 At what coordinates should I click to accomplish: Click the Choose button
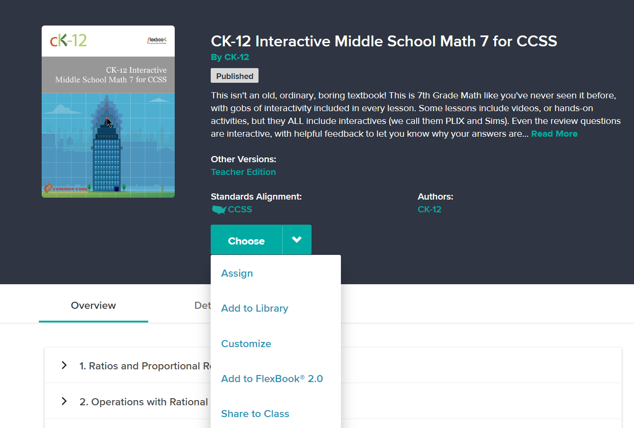tap(246, 240)
